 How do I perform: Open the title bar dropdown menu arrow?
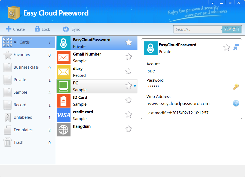click(x=213, y=3)
